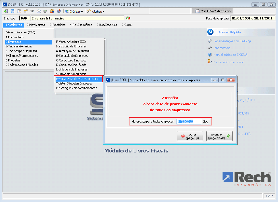Open the 4-Rel.Específicos menu
This screenshot has height=202, width=278.
pyautogui.click(x=81, y=25)
